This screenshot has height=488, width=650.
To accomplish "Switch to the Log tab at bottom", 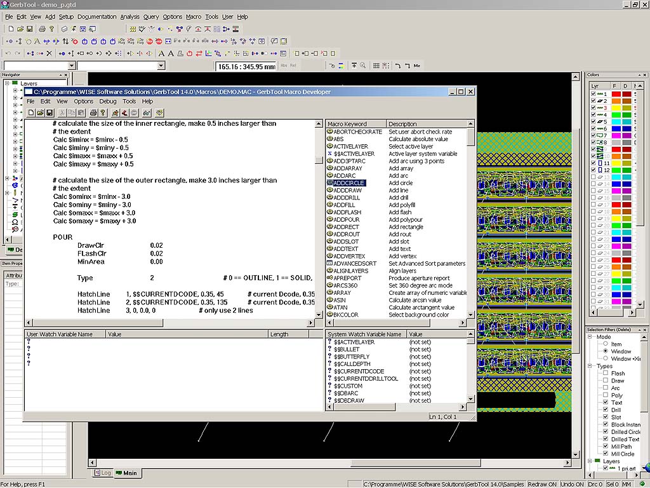I will [x=103, y=473].
